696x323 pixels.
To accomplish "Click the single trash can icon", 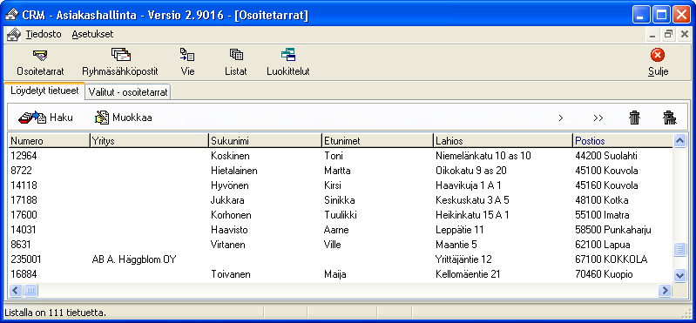I will coord(635,118).
